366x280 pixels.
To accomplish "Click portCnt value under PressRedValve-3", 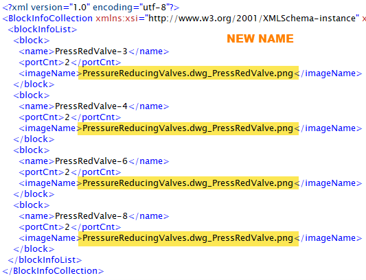I will point(67,62).
